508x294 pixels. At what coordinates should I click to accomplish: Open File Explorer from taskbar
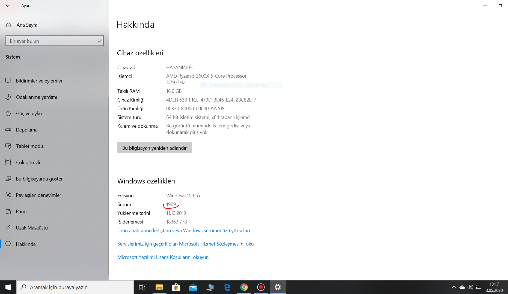point(159,287)
